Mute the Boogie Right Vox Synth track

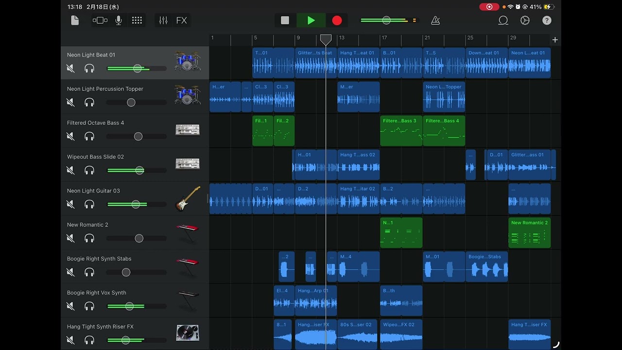click(70, 307)
